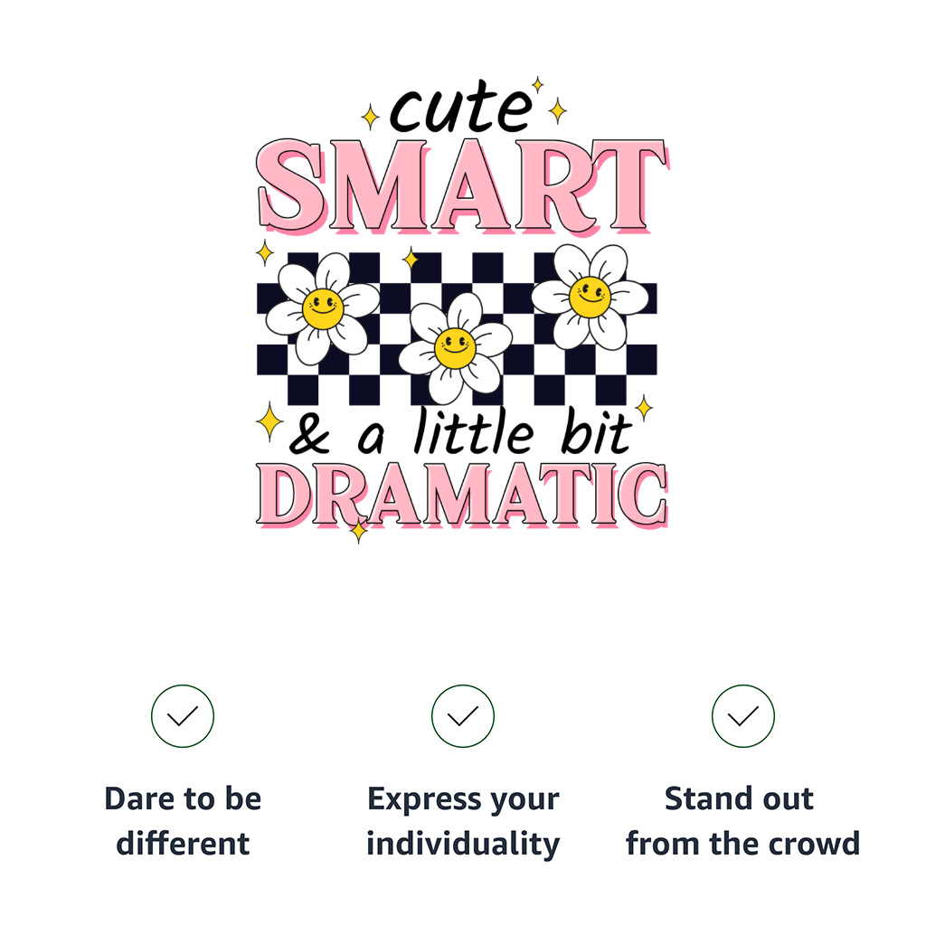The width and height of the screenshot is (926, 926).
Task: Click the rightmost smiling daisy flower
Action: 590,296
